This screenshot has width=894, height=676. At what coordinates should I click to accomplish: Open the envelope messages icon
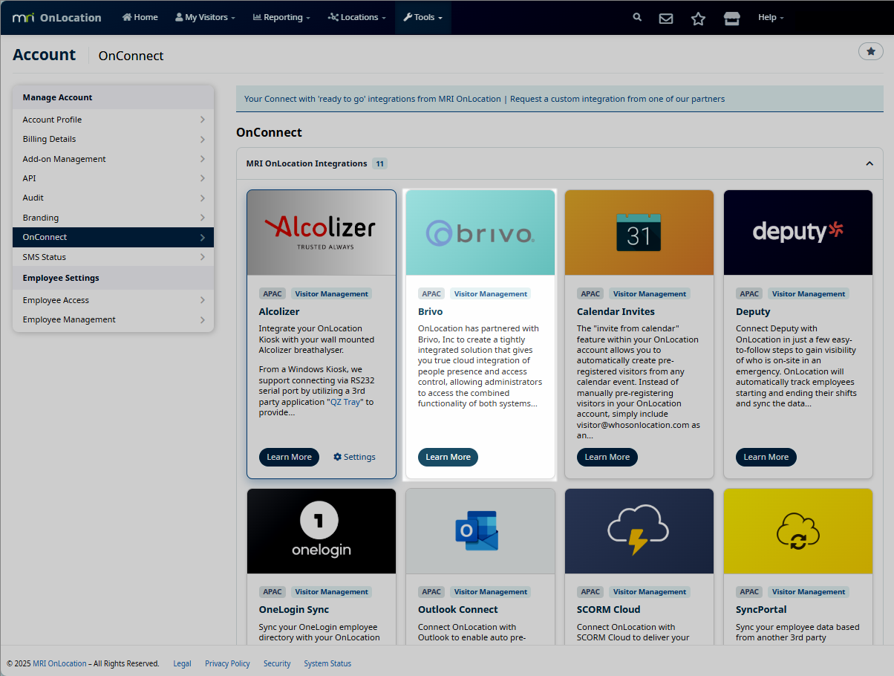click(x=666, y=18)
